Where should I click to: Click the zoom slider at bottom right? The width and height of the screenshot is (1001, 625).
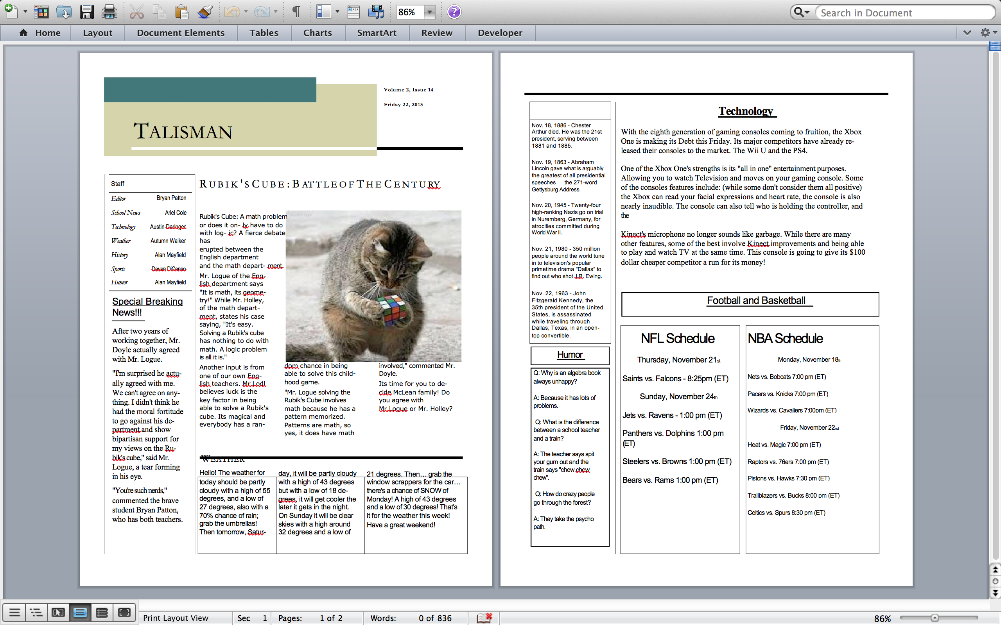click(935, 618)
